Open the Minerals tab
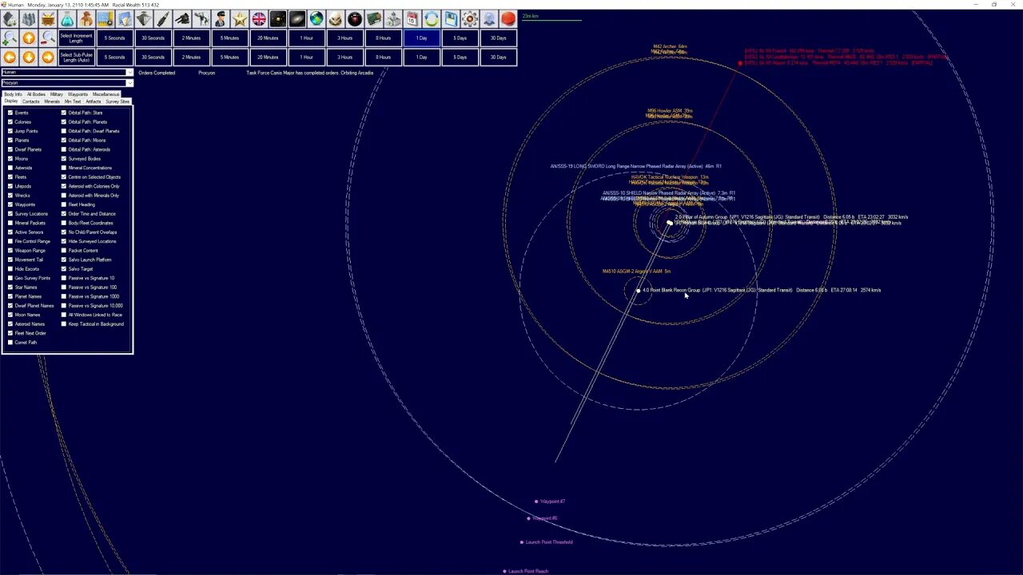 [x=52, y=101]
